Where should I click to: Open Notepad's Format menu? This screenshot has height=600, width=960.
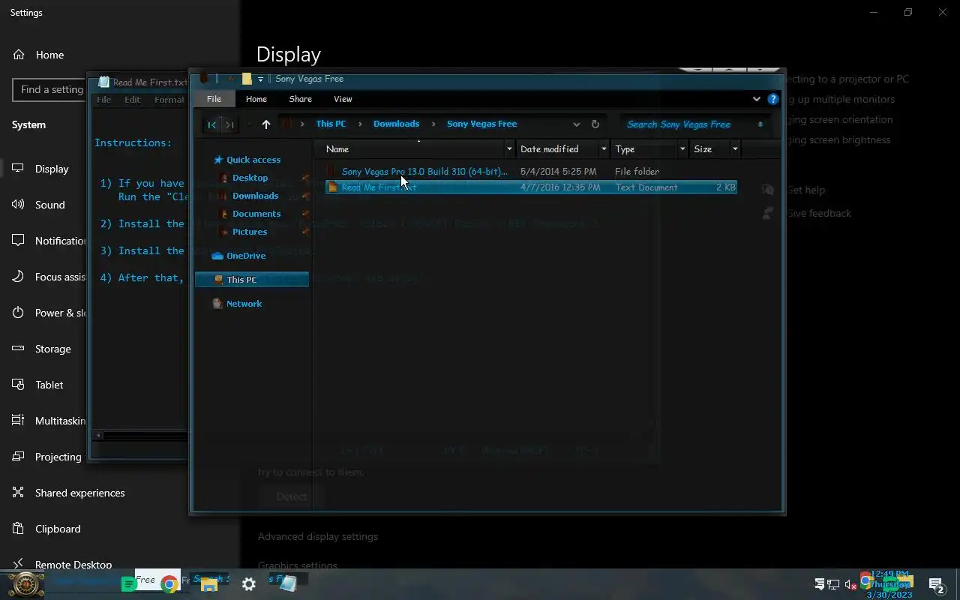click(x=169, y=100)
